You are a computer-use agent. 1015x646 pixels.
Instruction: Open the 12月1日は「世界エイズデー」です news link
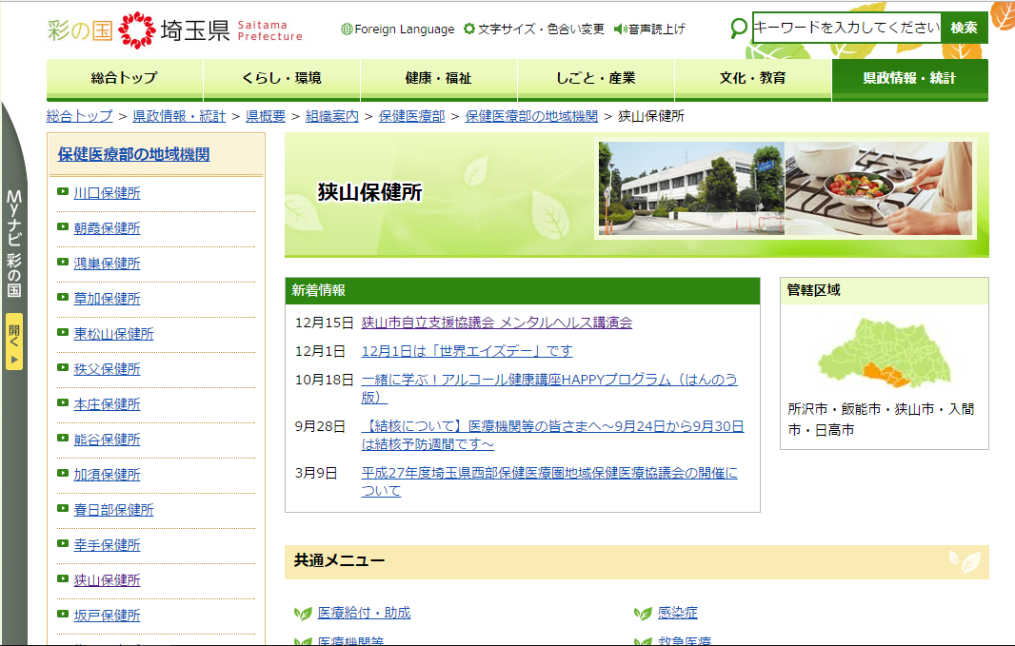point(467,351)
